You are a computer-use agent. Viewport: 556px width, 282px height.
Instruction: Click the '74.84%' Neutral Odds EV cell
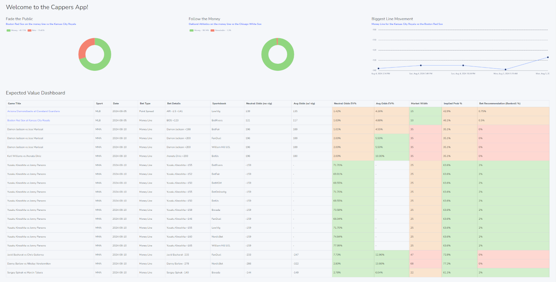353,237
